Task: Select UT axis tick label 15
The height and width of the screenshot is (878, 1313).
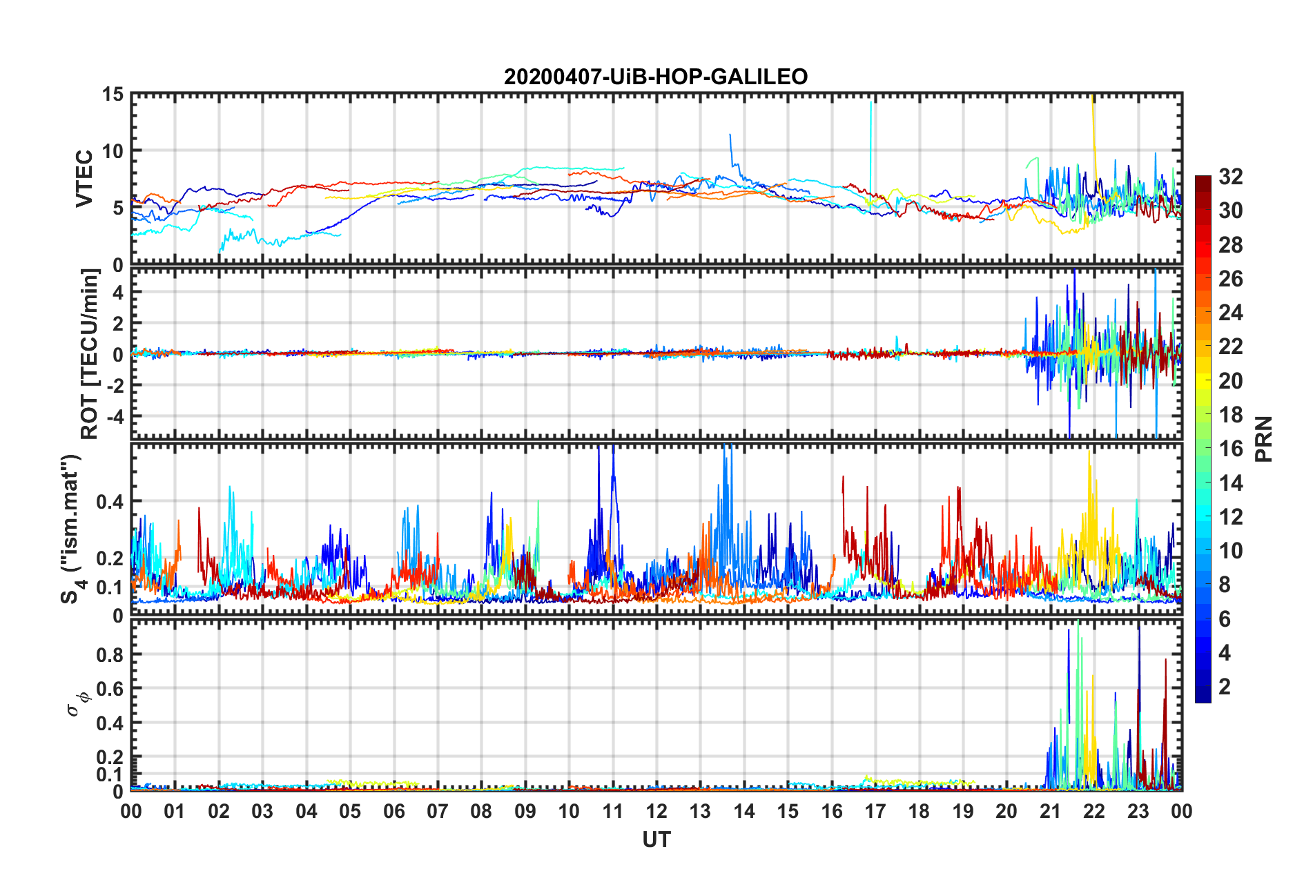Action: coord(788,811)
